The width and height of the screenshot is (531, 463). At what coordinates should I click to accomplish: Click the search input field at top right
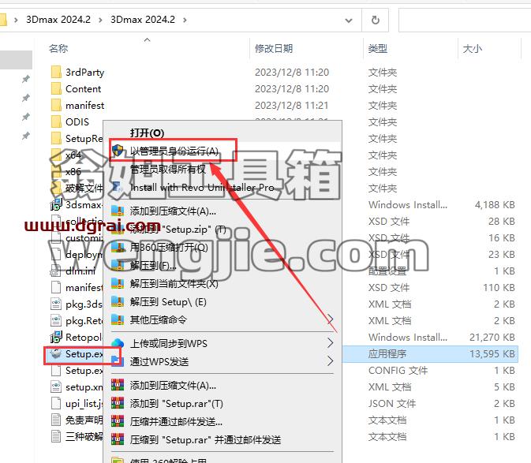(465, 21)
